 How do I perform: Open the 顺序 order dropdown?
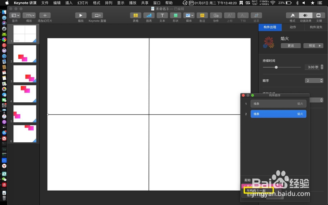coord(314,80)
